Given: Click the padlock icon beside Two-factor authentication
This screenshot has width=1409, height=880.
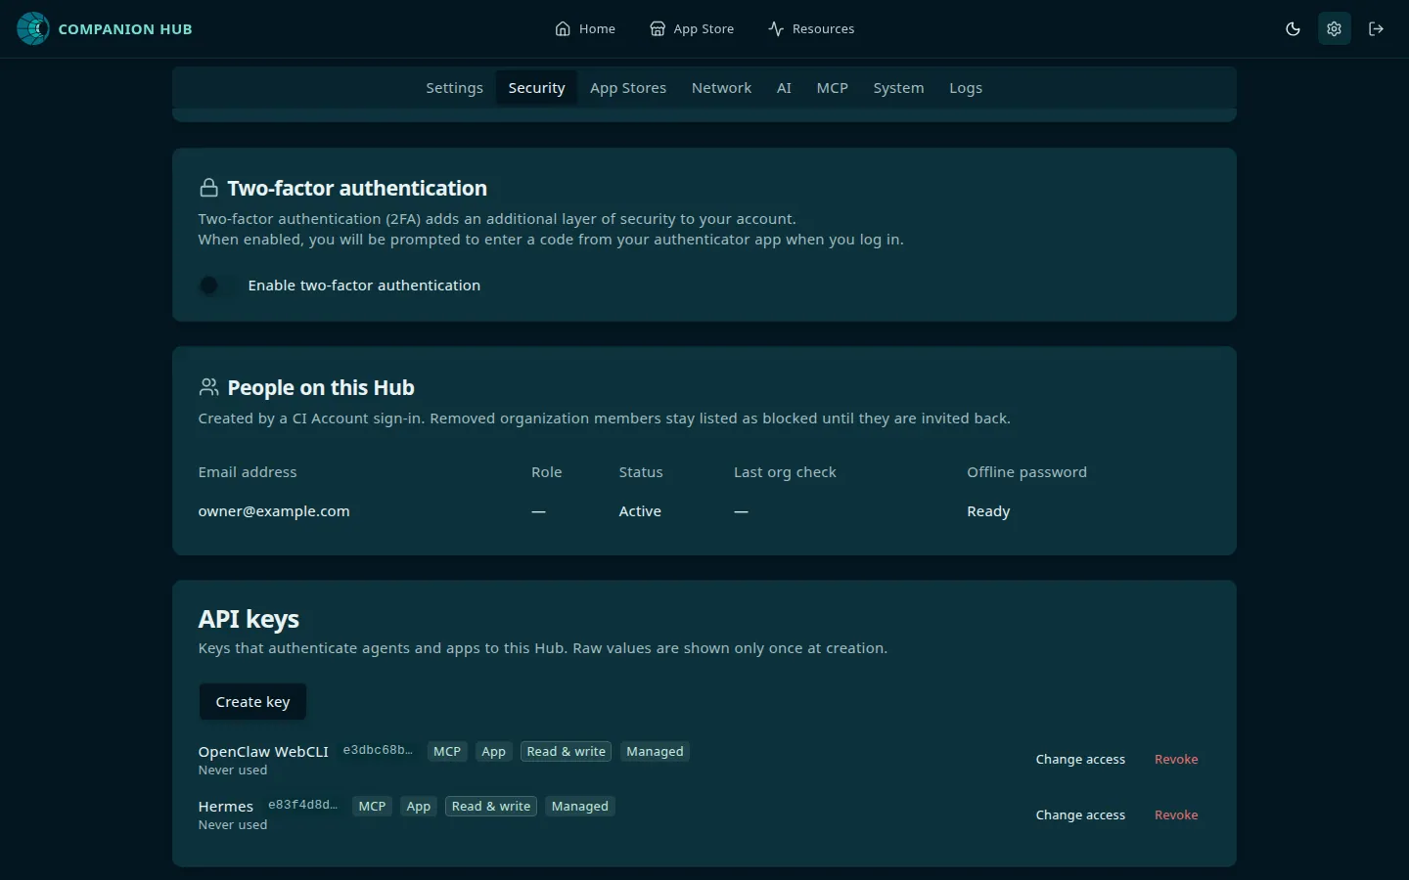Looking at the screenshot, I should pos(208,188).
